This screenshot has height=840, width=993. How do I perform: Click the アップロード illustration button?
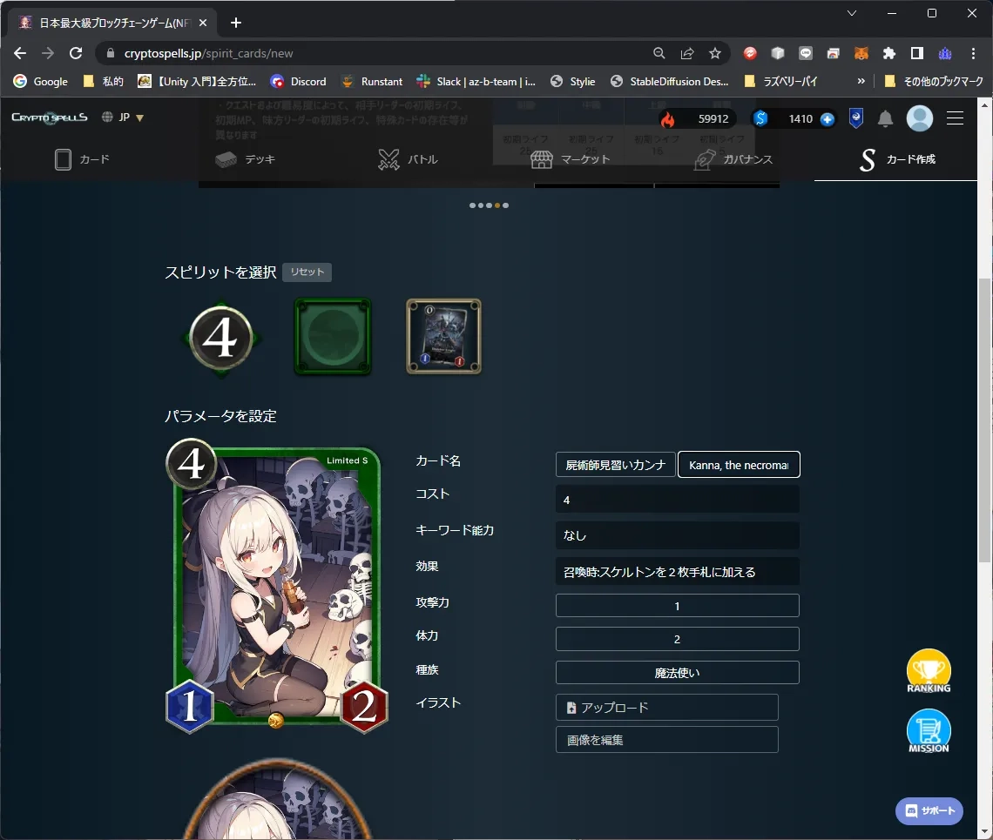(x=666, y=708)
